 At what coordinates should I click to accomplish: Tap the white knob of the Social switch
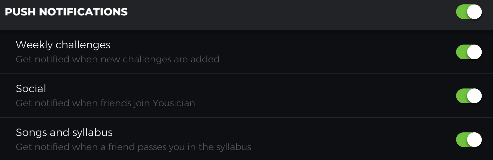pos(475,96)
